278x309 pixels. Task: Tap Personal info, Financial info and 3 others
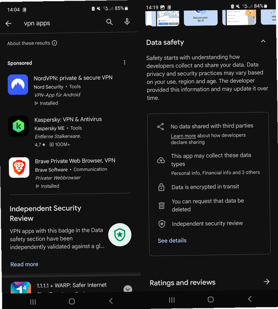215,173
